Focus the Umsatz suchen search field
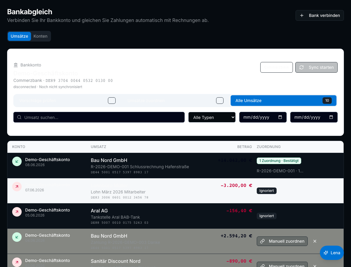351x267 pixels. [x=99, y=117]
